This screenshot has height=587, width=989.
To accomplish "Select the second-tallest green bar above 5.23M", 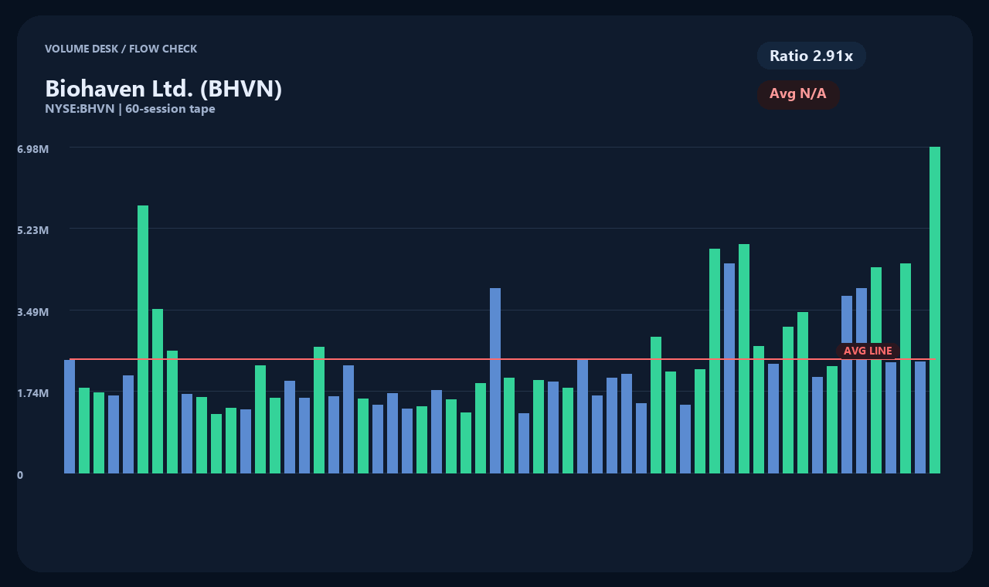I will (143, 339).
